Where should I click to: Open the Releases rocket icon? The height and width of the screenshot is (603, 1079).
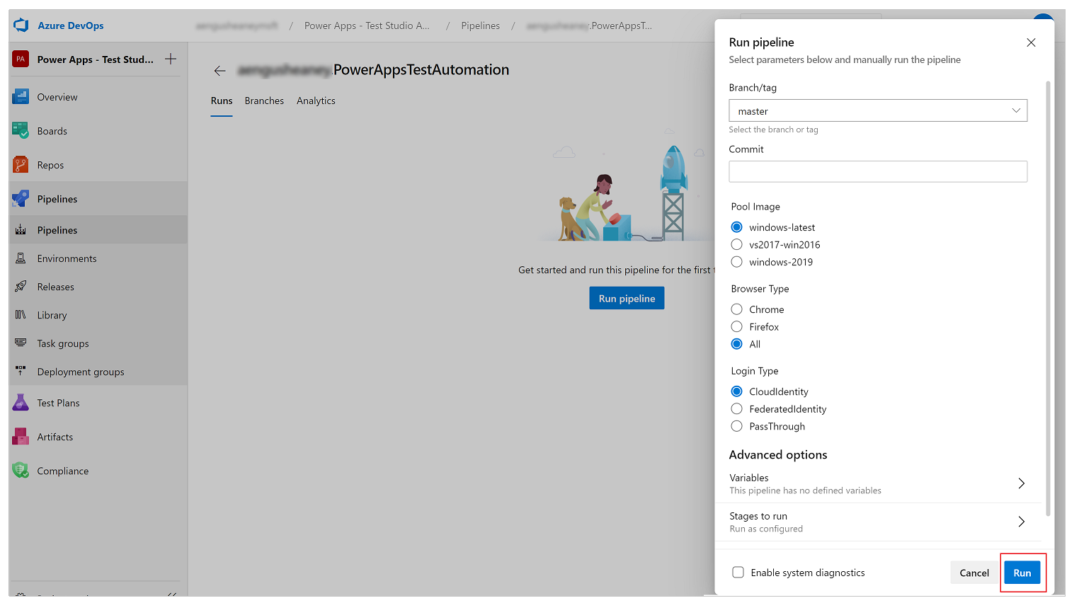pyautogui.click(x=21, y=287)
